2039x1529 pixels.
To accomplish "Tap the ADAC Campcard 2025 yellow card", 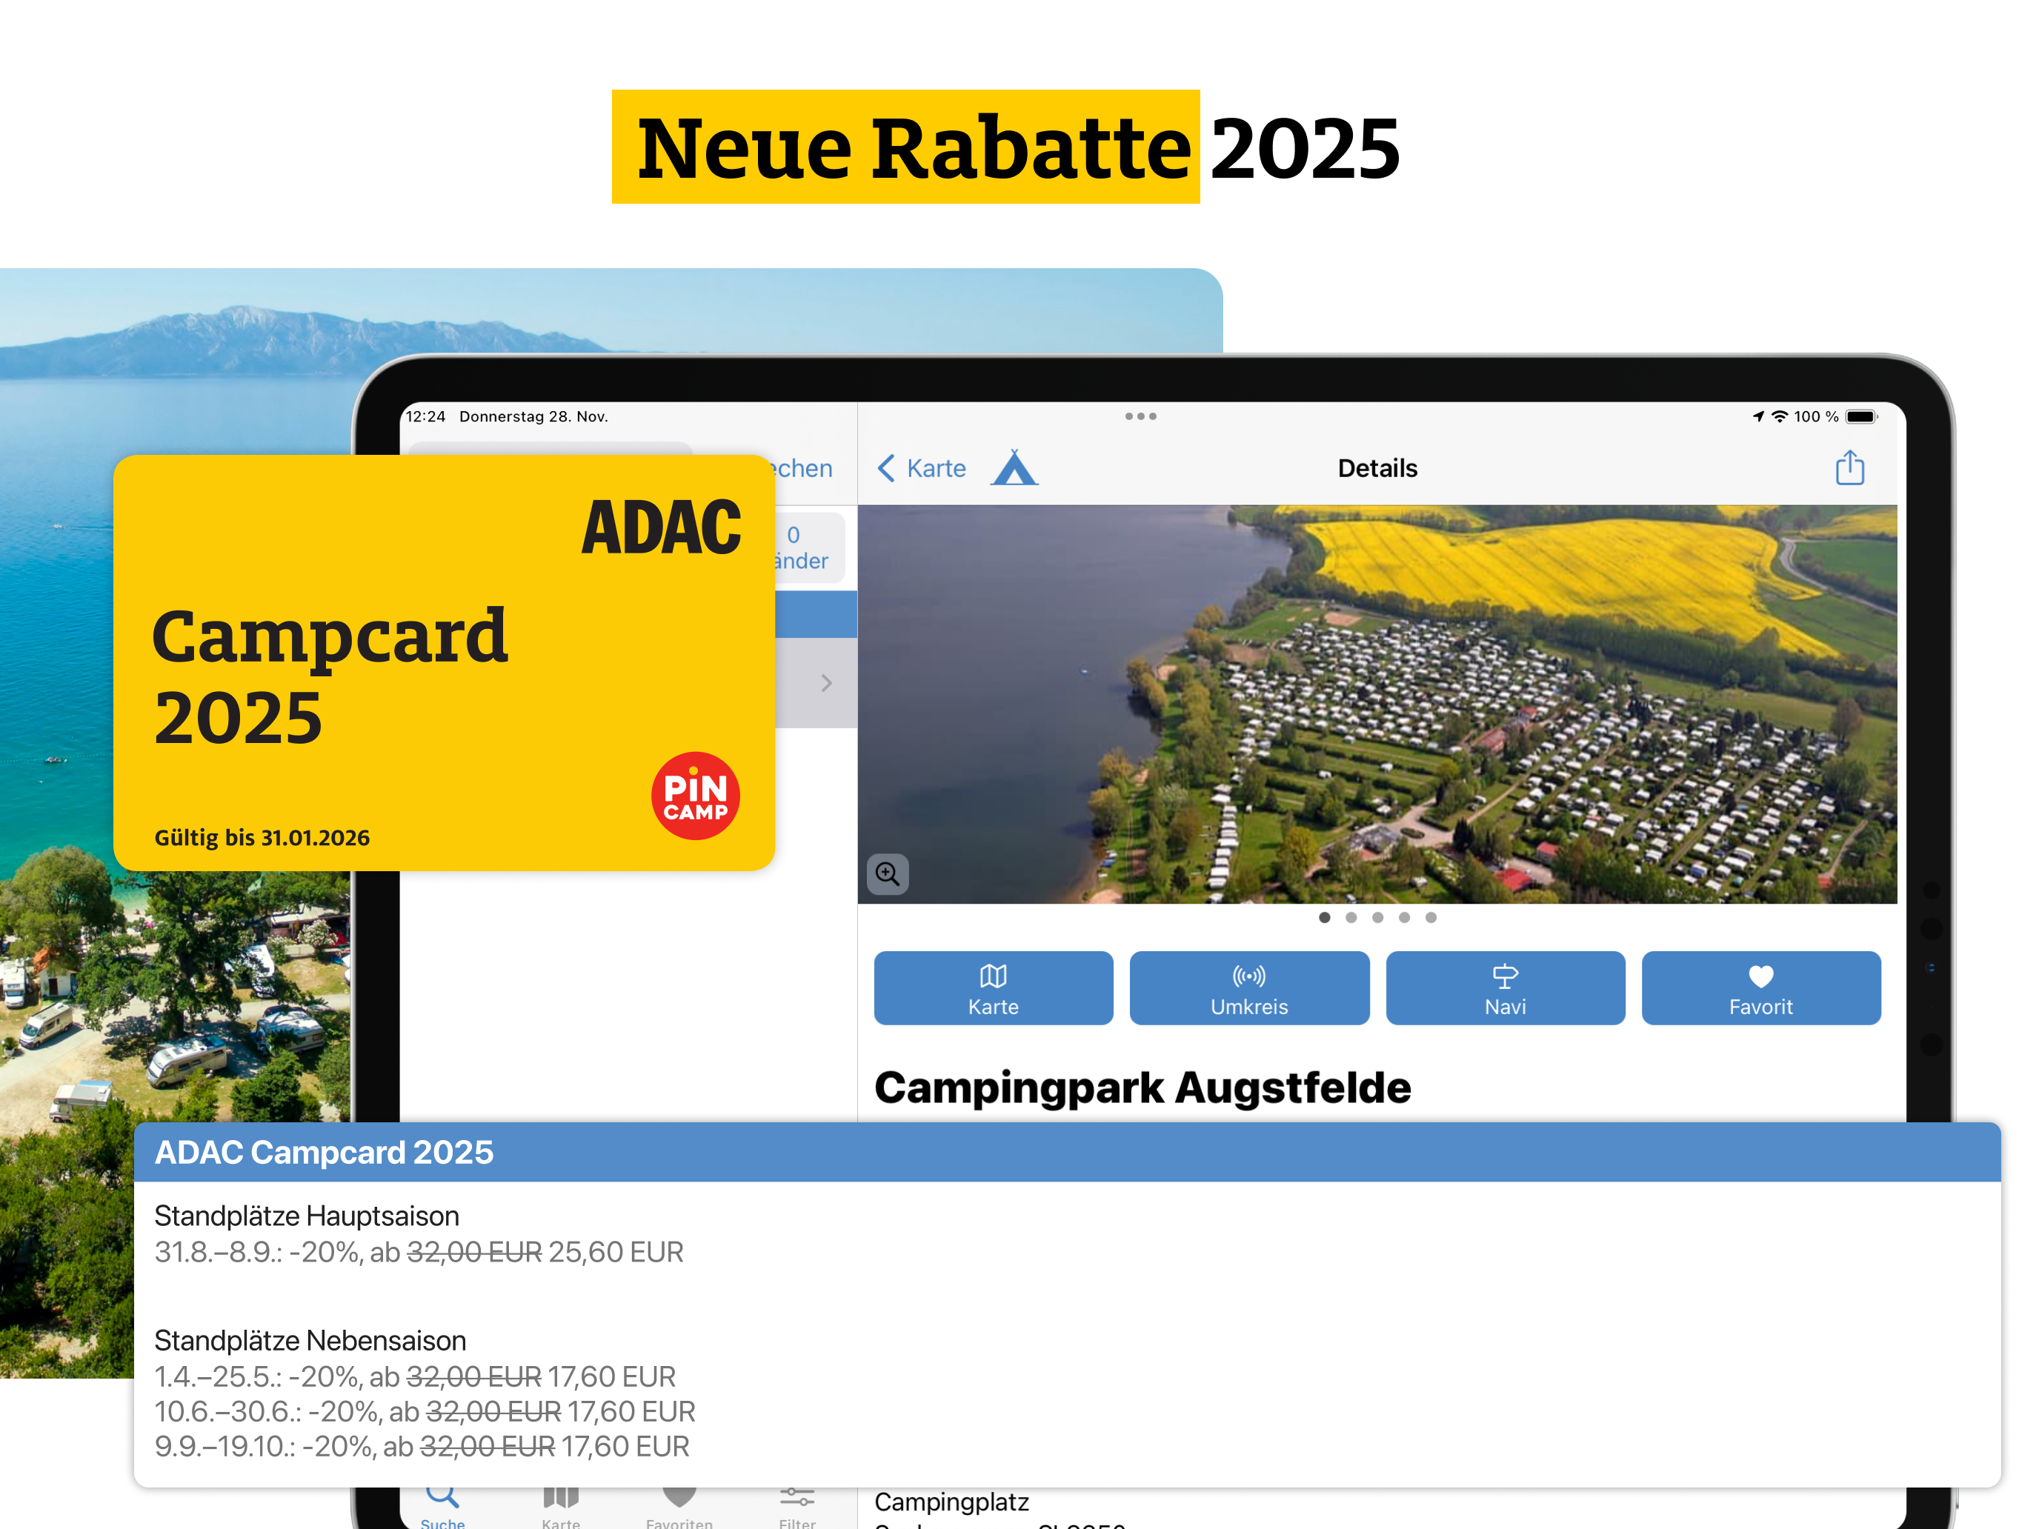I will coord(443,663).
